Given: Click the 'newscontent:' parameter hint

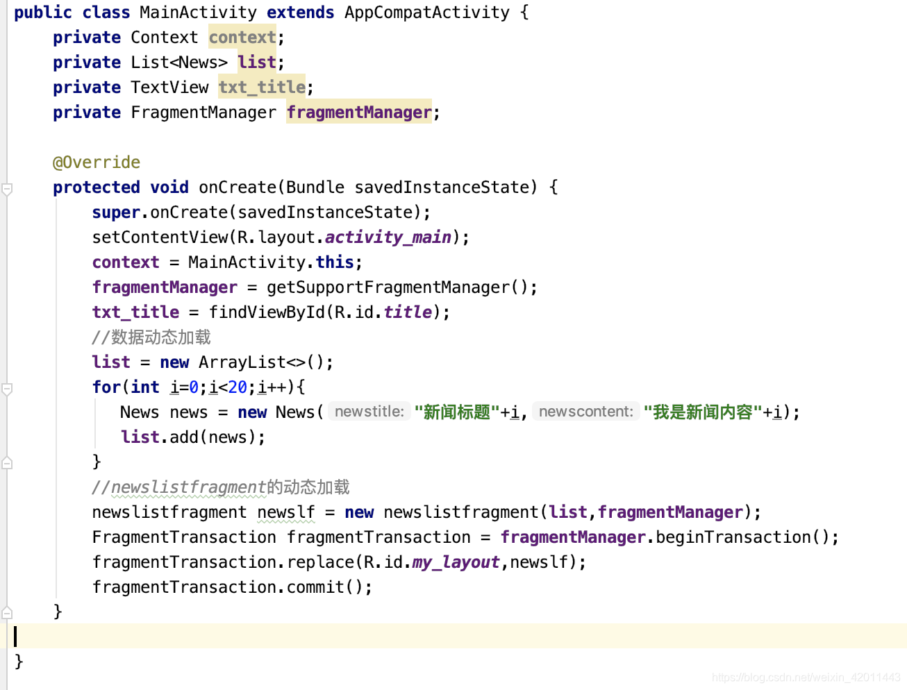Looking at the screenshot, I should pyautogui.click(x=585, y=412).
